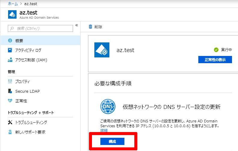Click the ホーム breadcrumb link

[13, 4]
